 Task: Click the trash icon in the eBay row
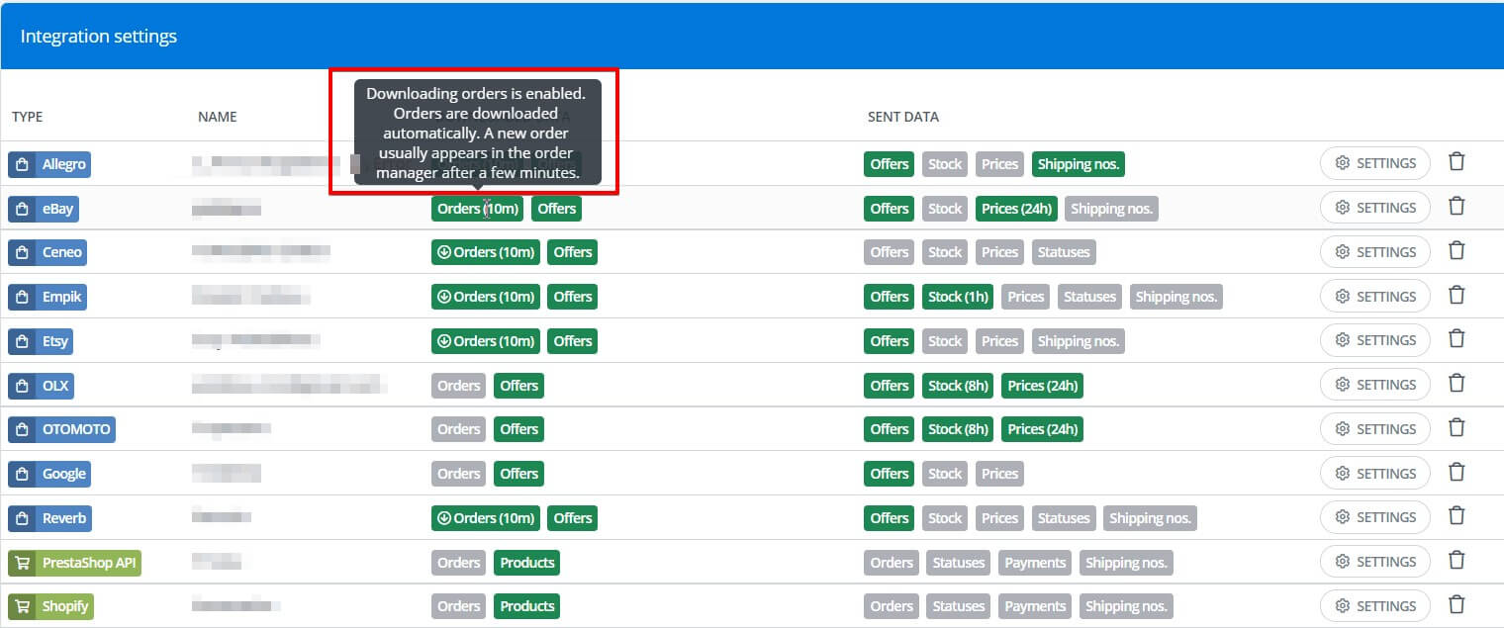1457,206
